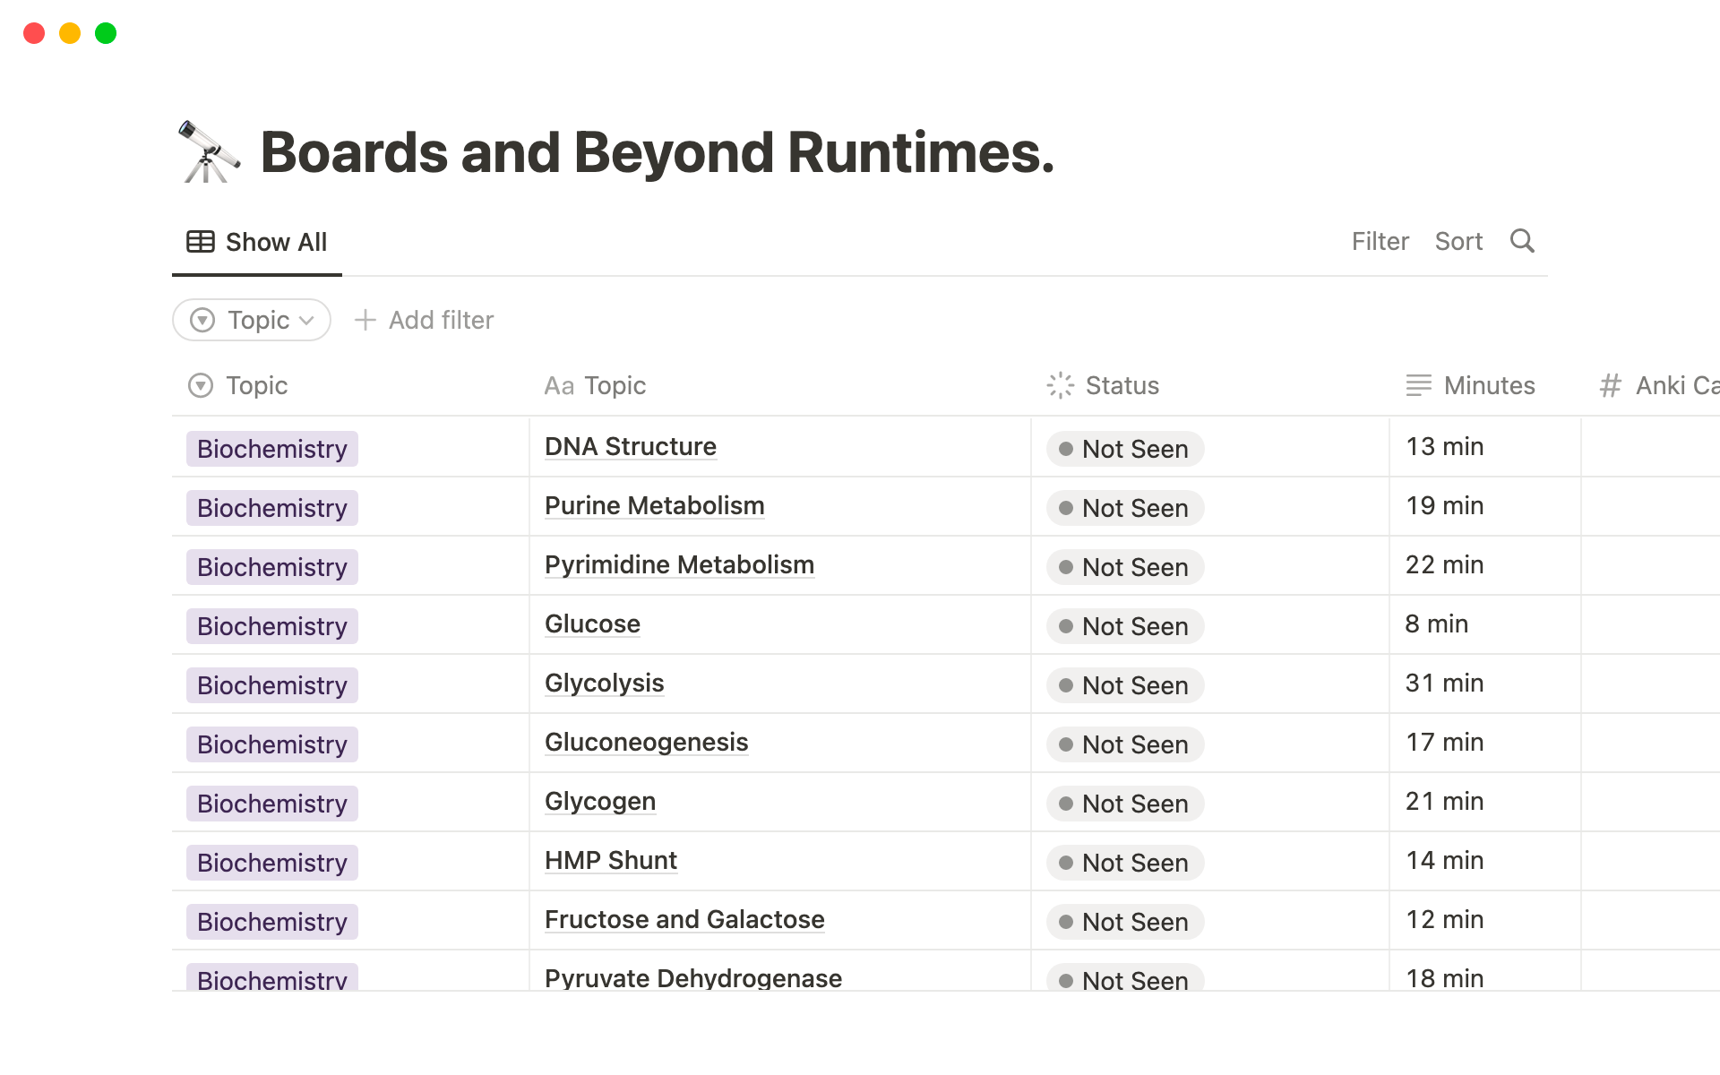Open the Filter menu
The image size is (1720, 1075).
click(1380, 241)
